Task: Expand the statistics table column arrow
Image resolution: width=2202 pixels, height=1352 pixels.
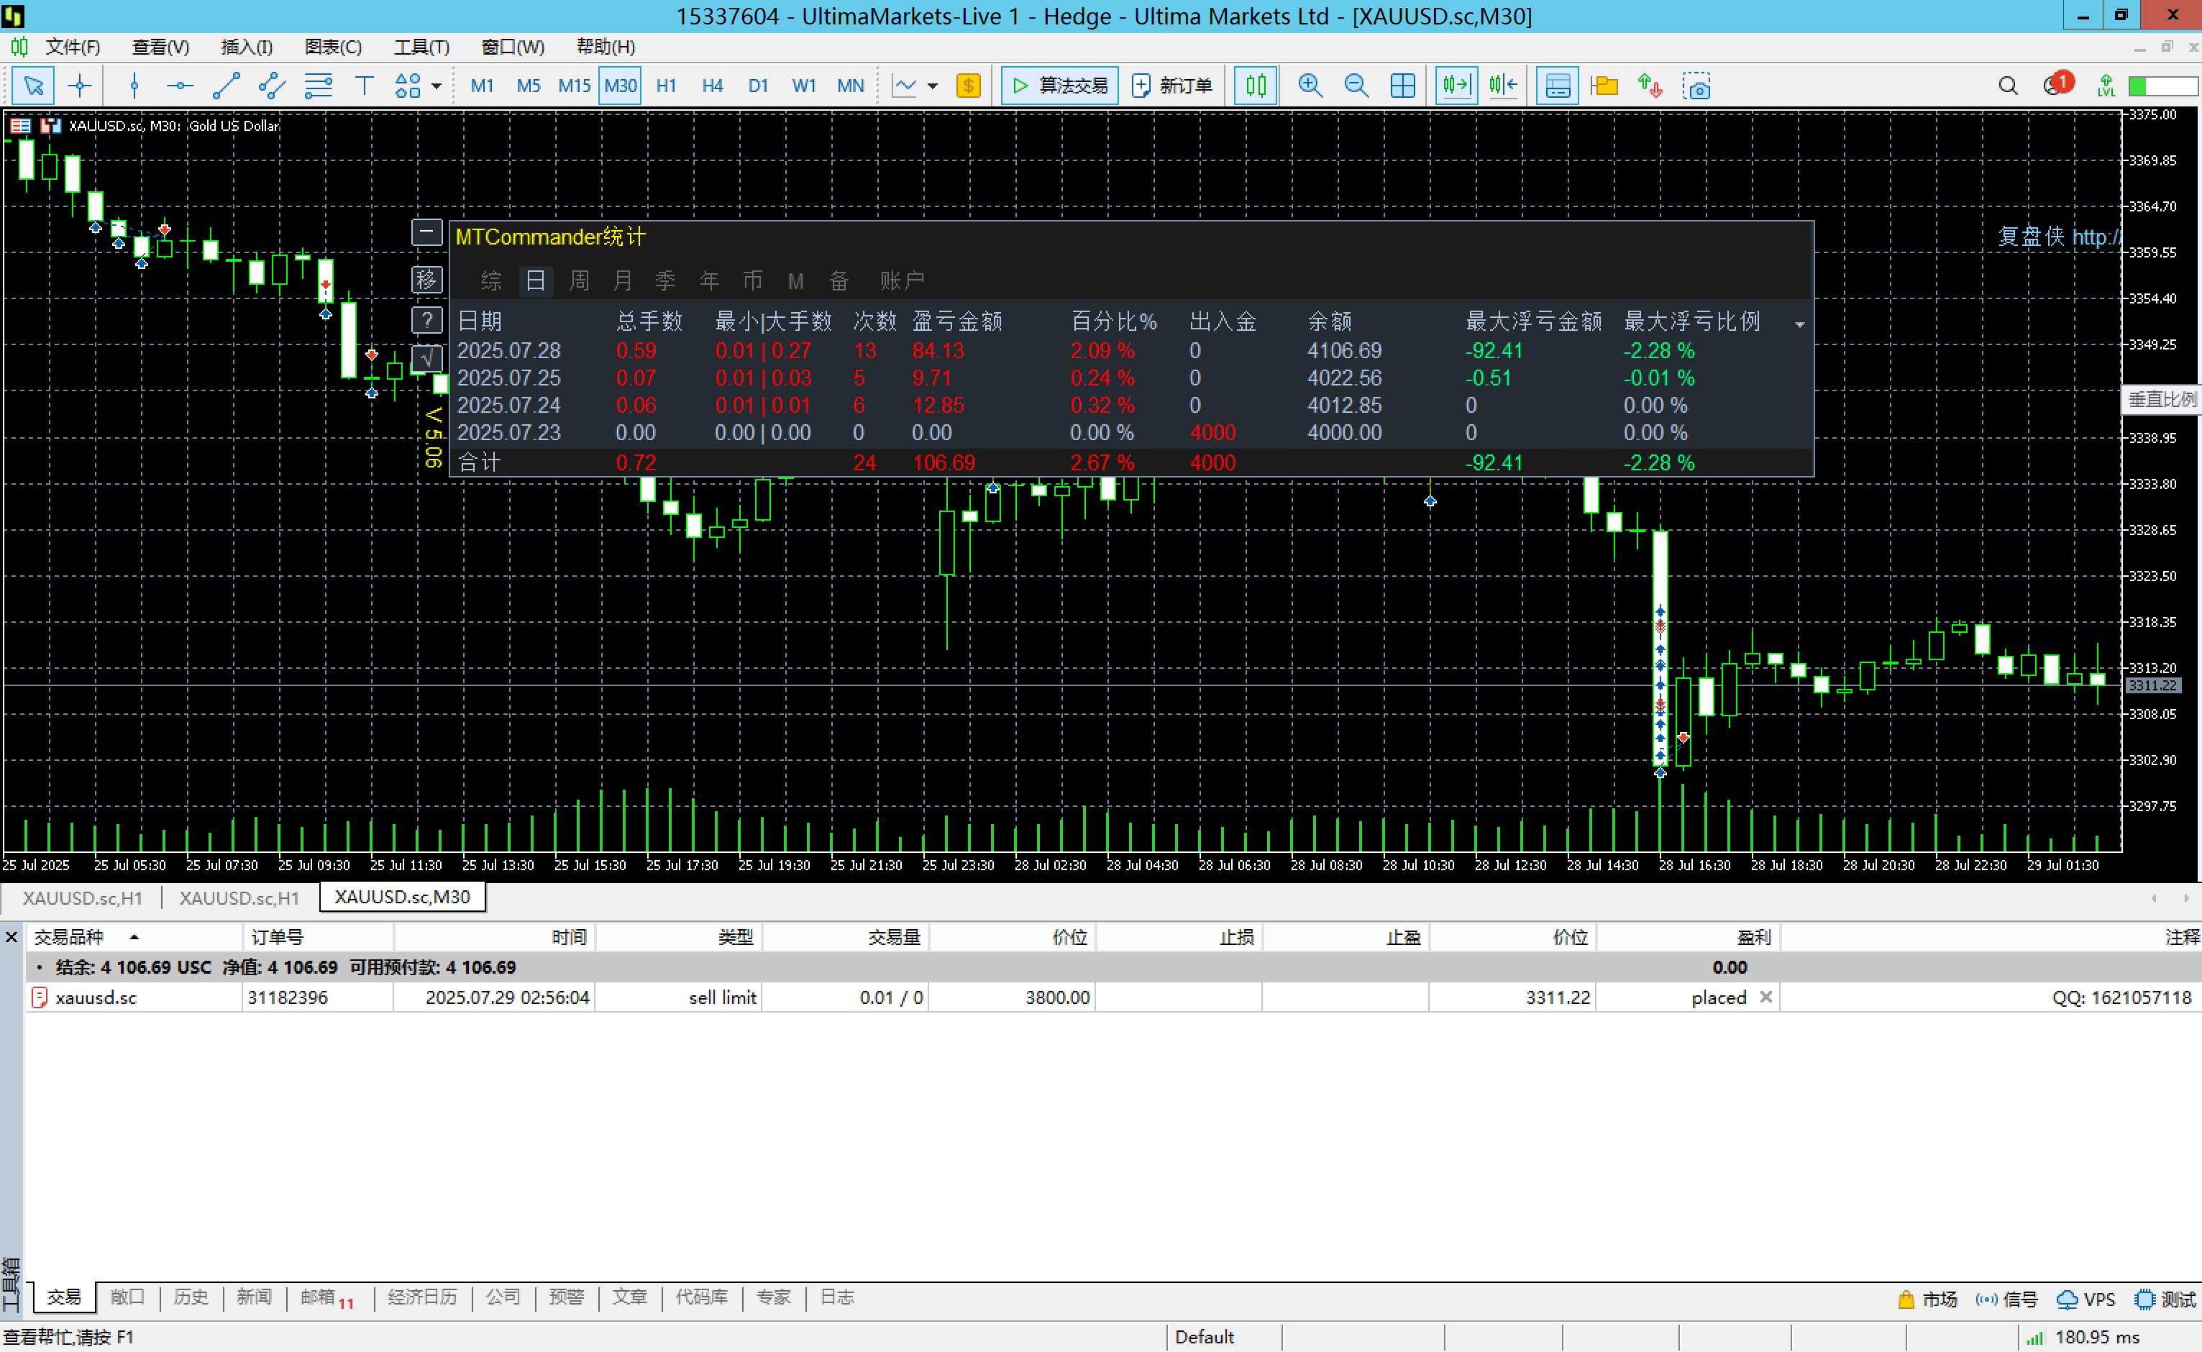Action: click(x=1800, y=324)
